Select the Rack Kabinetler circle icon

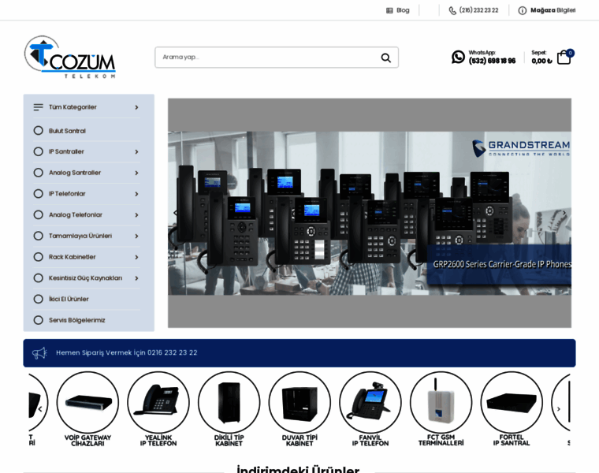38,257
